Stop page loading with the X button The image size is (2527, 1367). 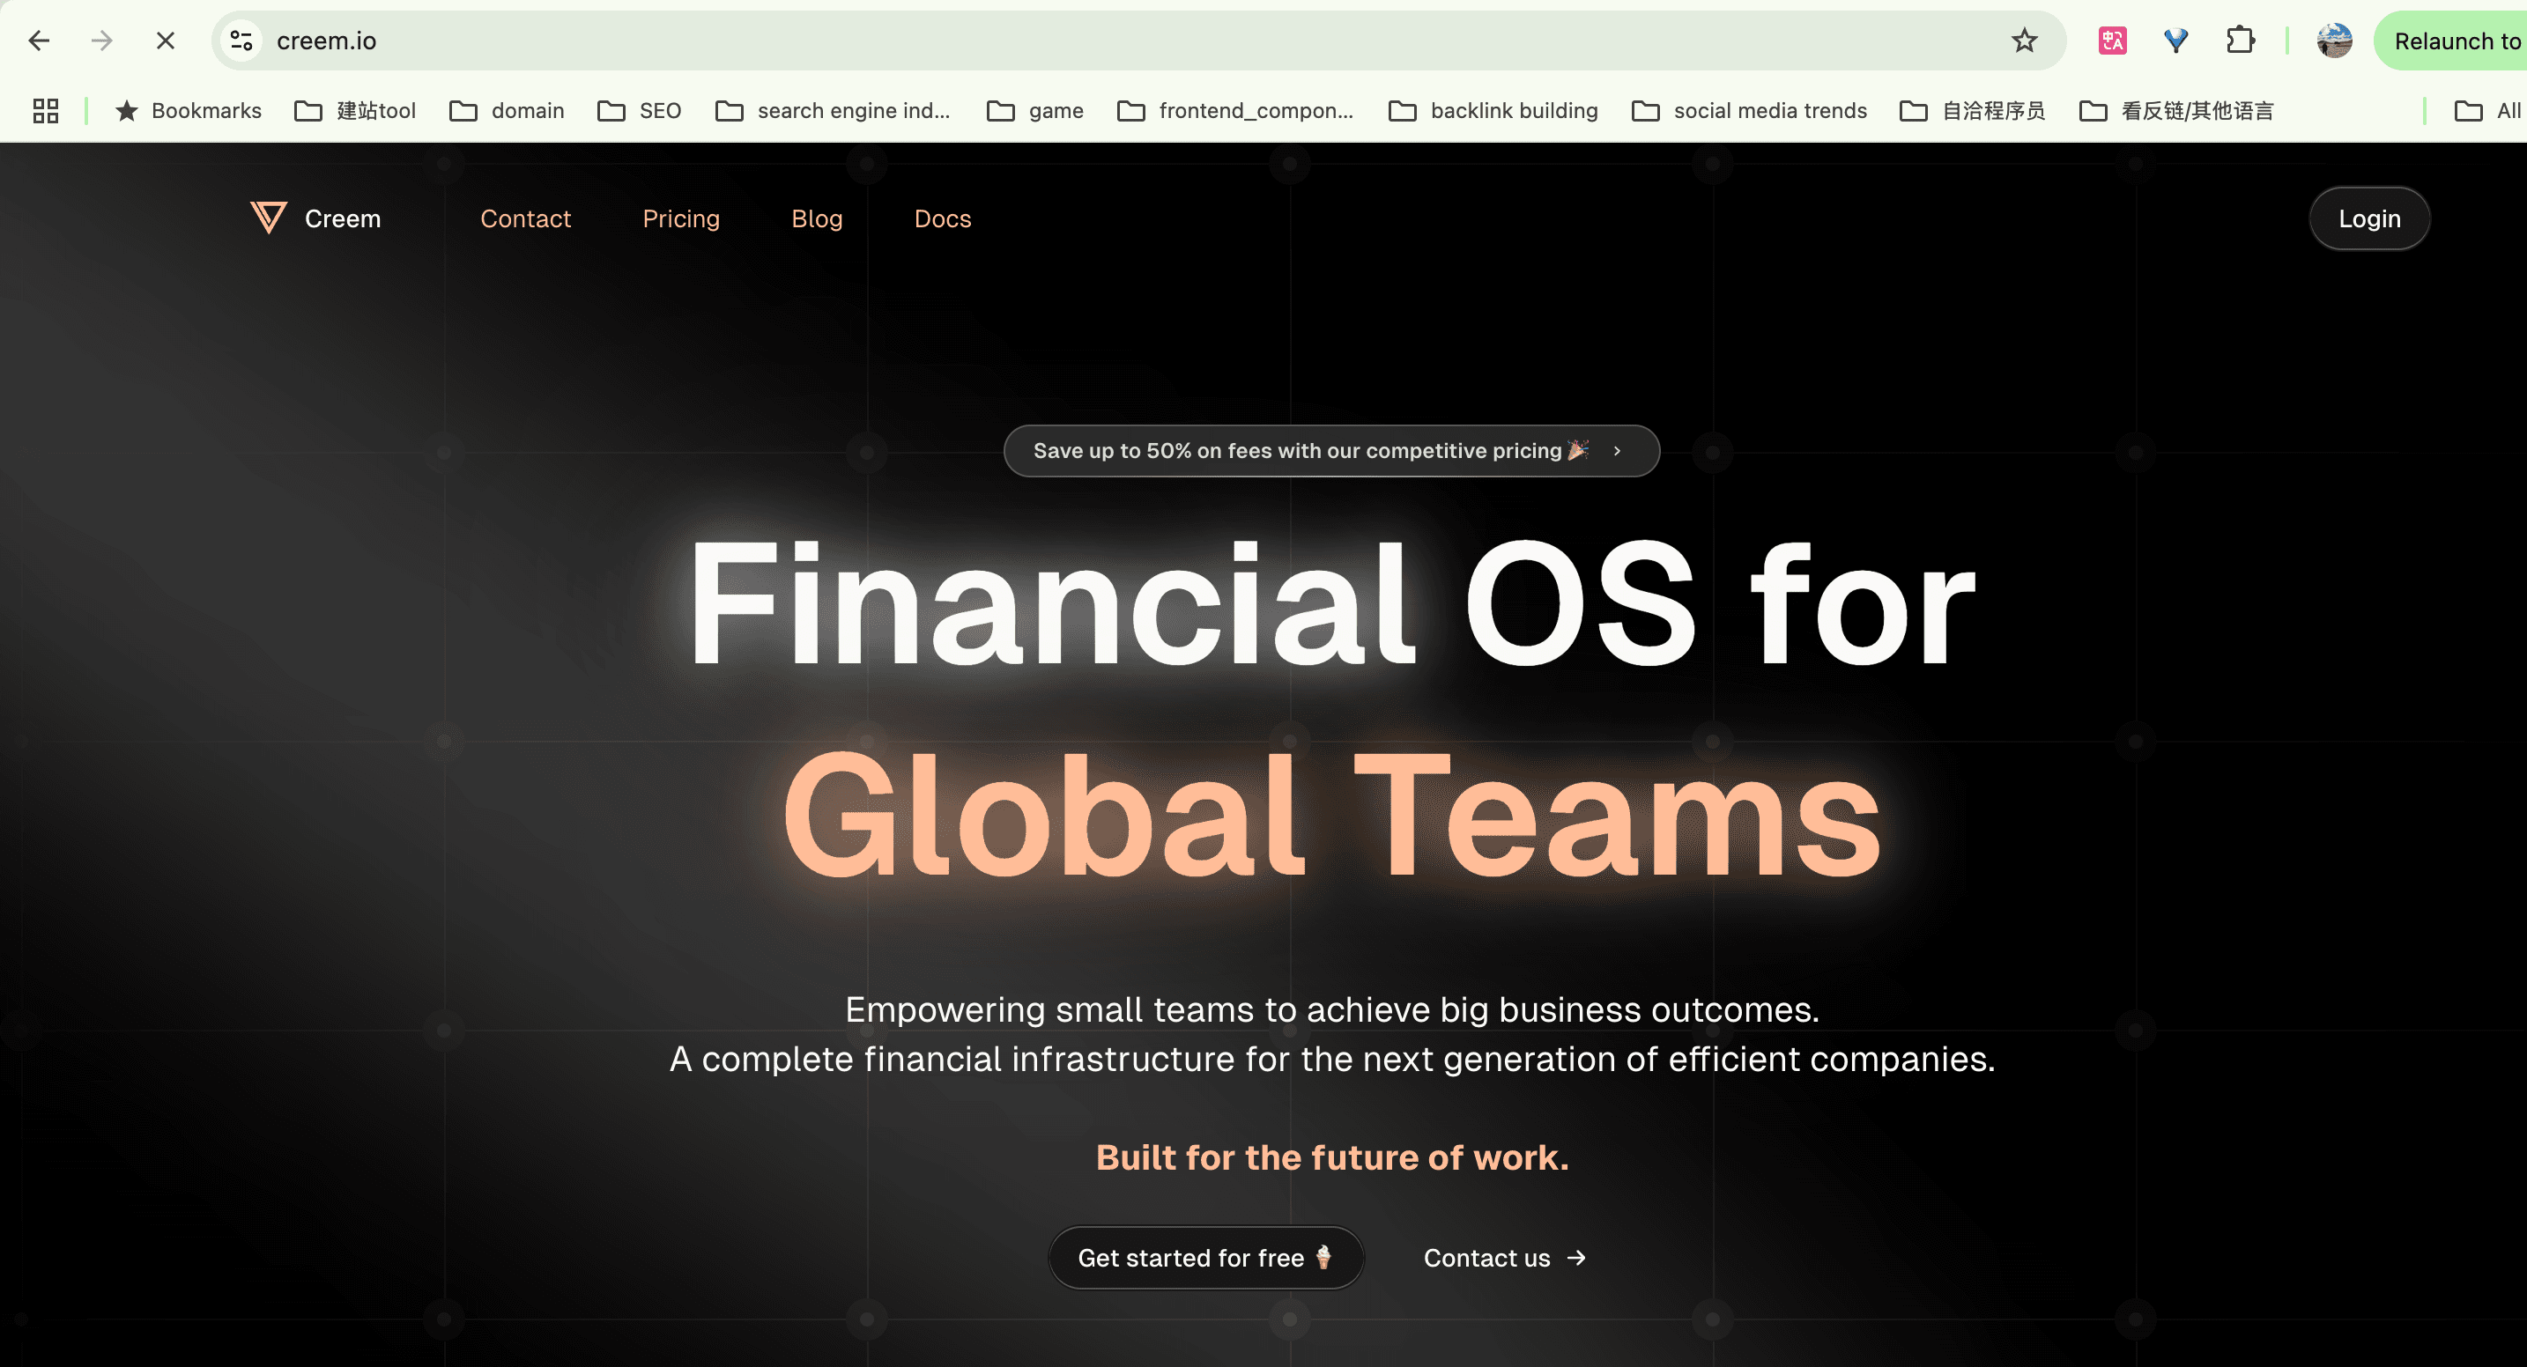pos(165,41)
